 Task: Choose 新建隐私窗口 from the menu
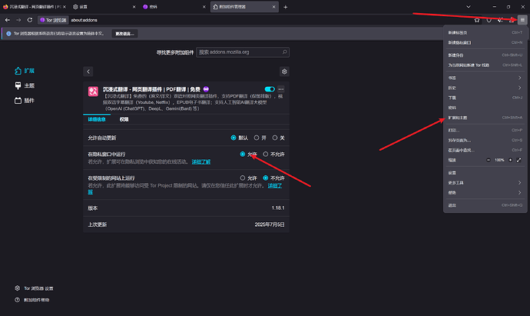[485, 42]
